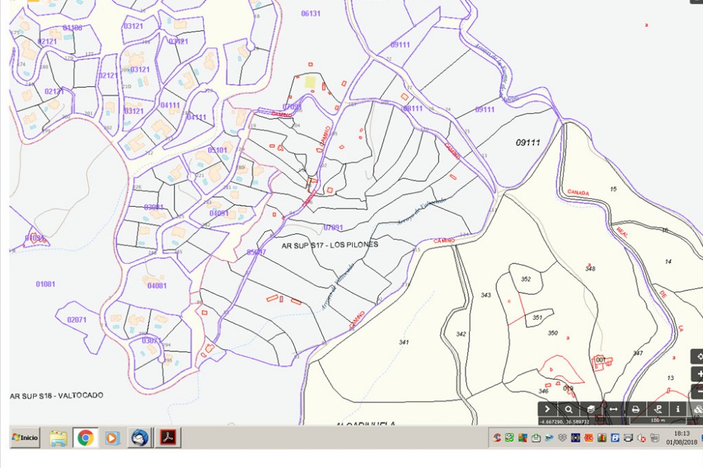703x468 pixels.
Task: Open the Inicio start menu
Action: pyautogui.click(x=25, y=438)
